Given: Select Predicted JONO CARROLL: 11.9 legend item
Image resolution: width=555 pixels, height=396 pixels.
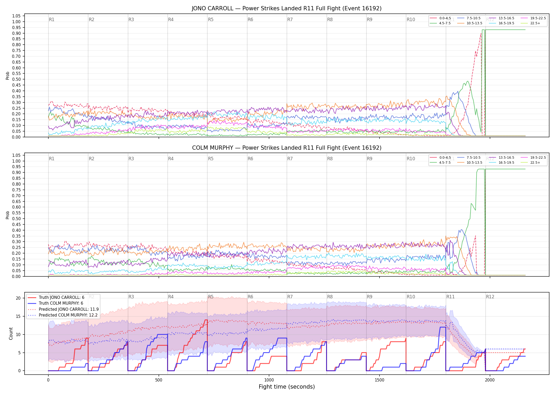Looking at the screenshot, I should [63, 309].
